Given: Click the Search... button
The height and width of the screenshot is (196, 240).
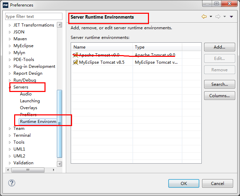Looking at the screenshot, I should pos(220,84).
